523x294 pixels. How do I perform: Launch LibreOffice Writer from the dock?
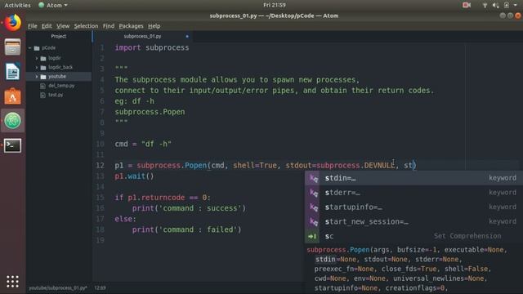tap(13, 71)
